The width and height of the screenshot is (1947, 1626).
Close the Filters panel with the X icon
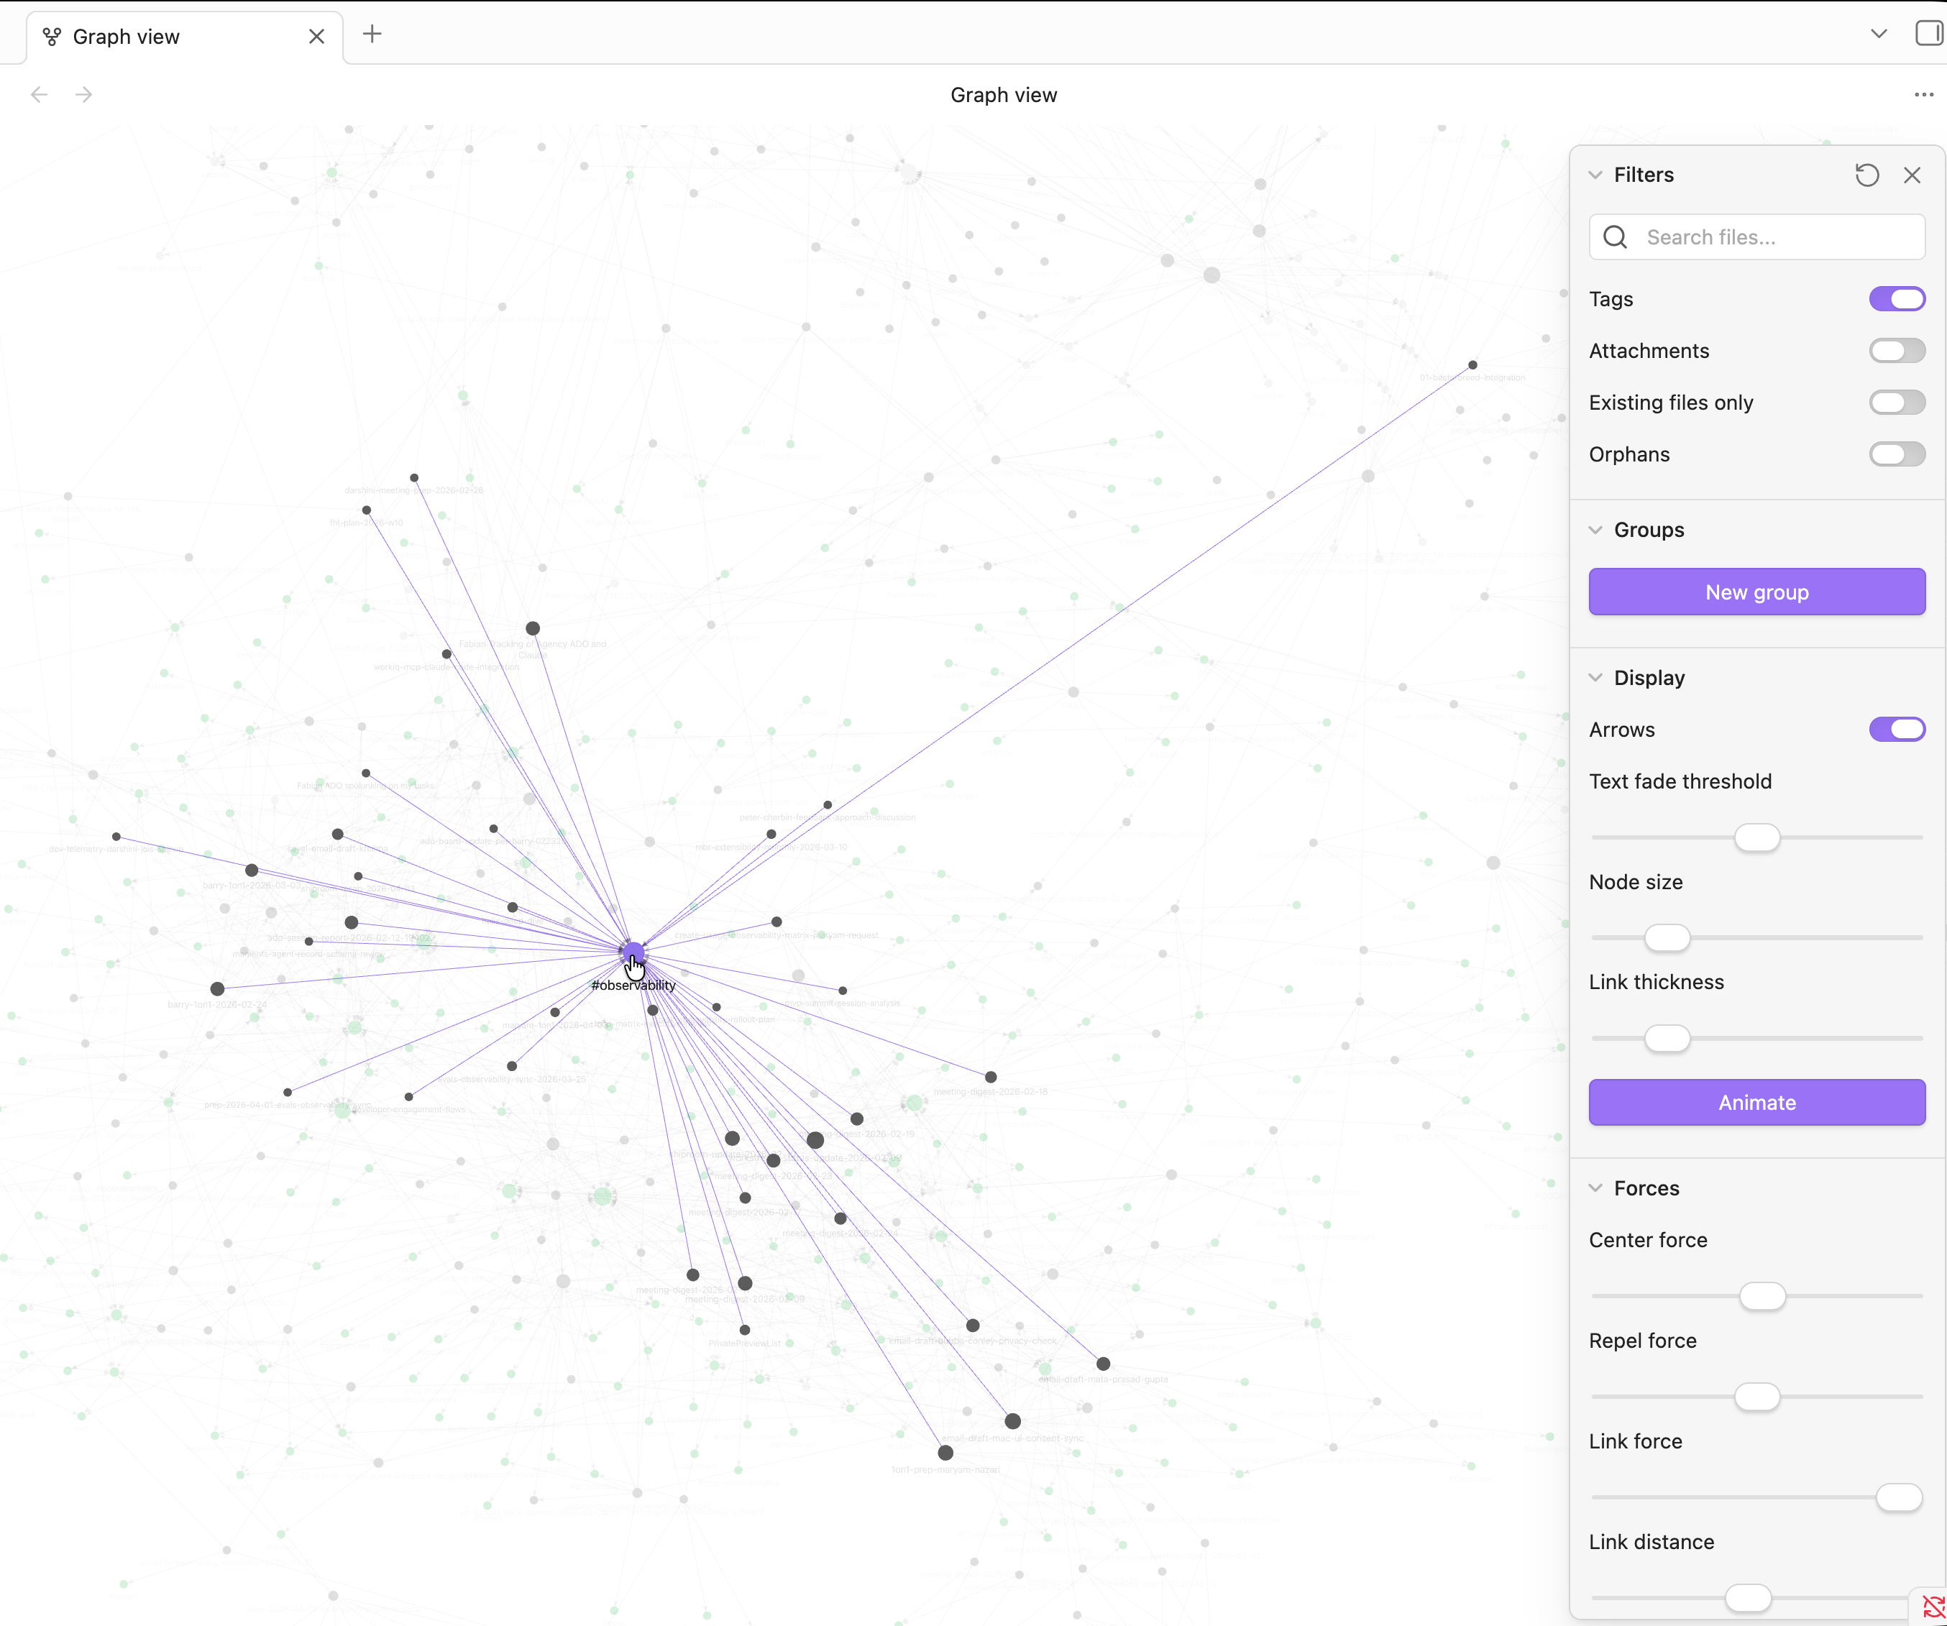[1912, 174]
